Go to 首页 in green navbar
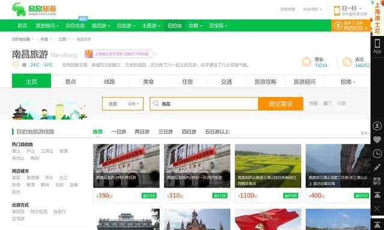The height and width of the screenshot is (230, 384). 22,26
